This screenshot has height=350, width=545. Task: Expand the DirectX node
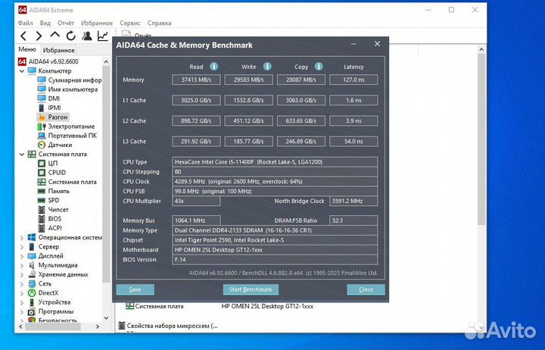[x=22, y=293]
